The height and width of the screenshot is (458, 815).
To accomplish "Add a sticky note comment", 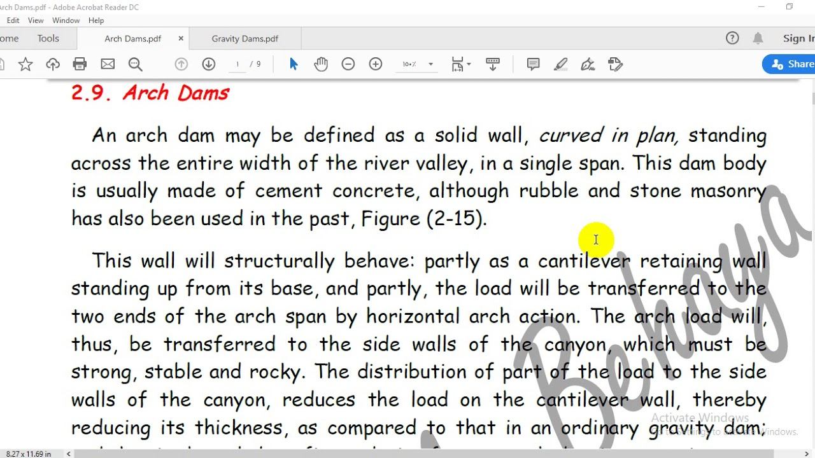I will coord(533,64).
